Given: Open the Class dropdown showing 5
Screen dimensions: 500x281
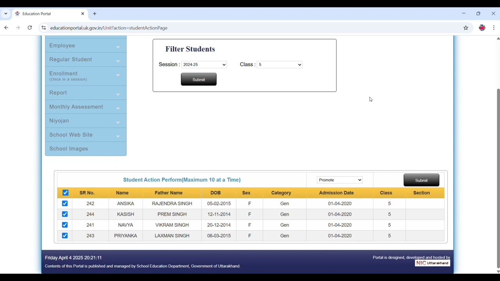Looking at the screenshot, I should click(x=280, y=65).
